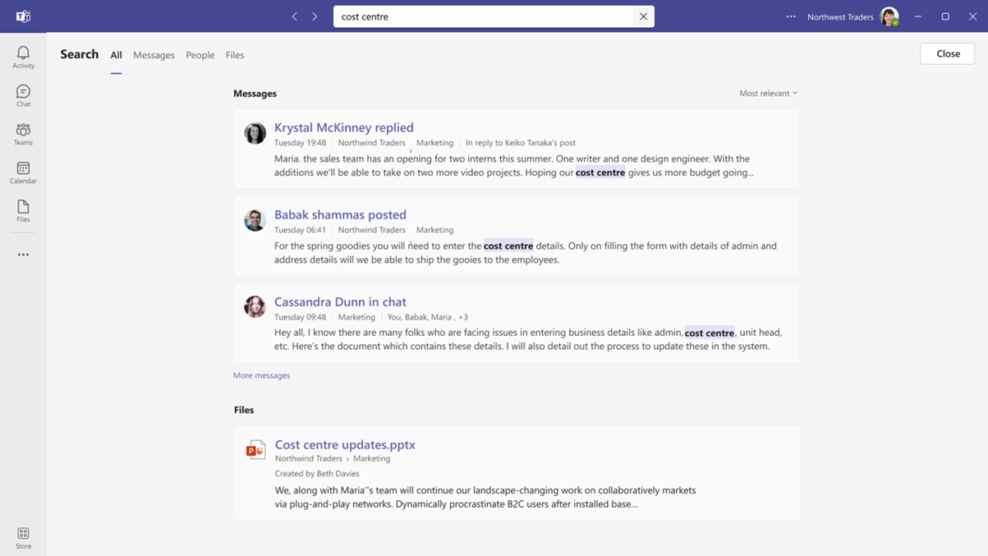Image resolution: width=988 pixels, height=556 pixels.
Task: Click 'Tuesday 09:48' timestamp
Action: pyautogui.click(x=300, y=317)
